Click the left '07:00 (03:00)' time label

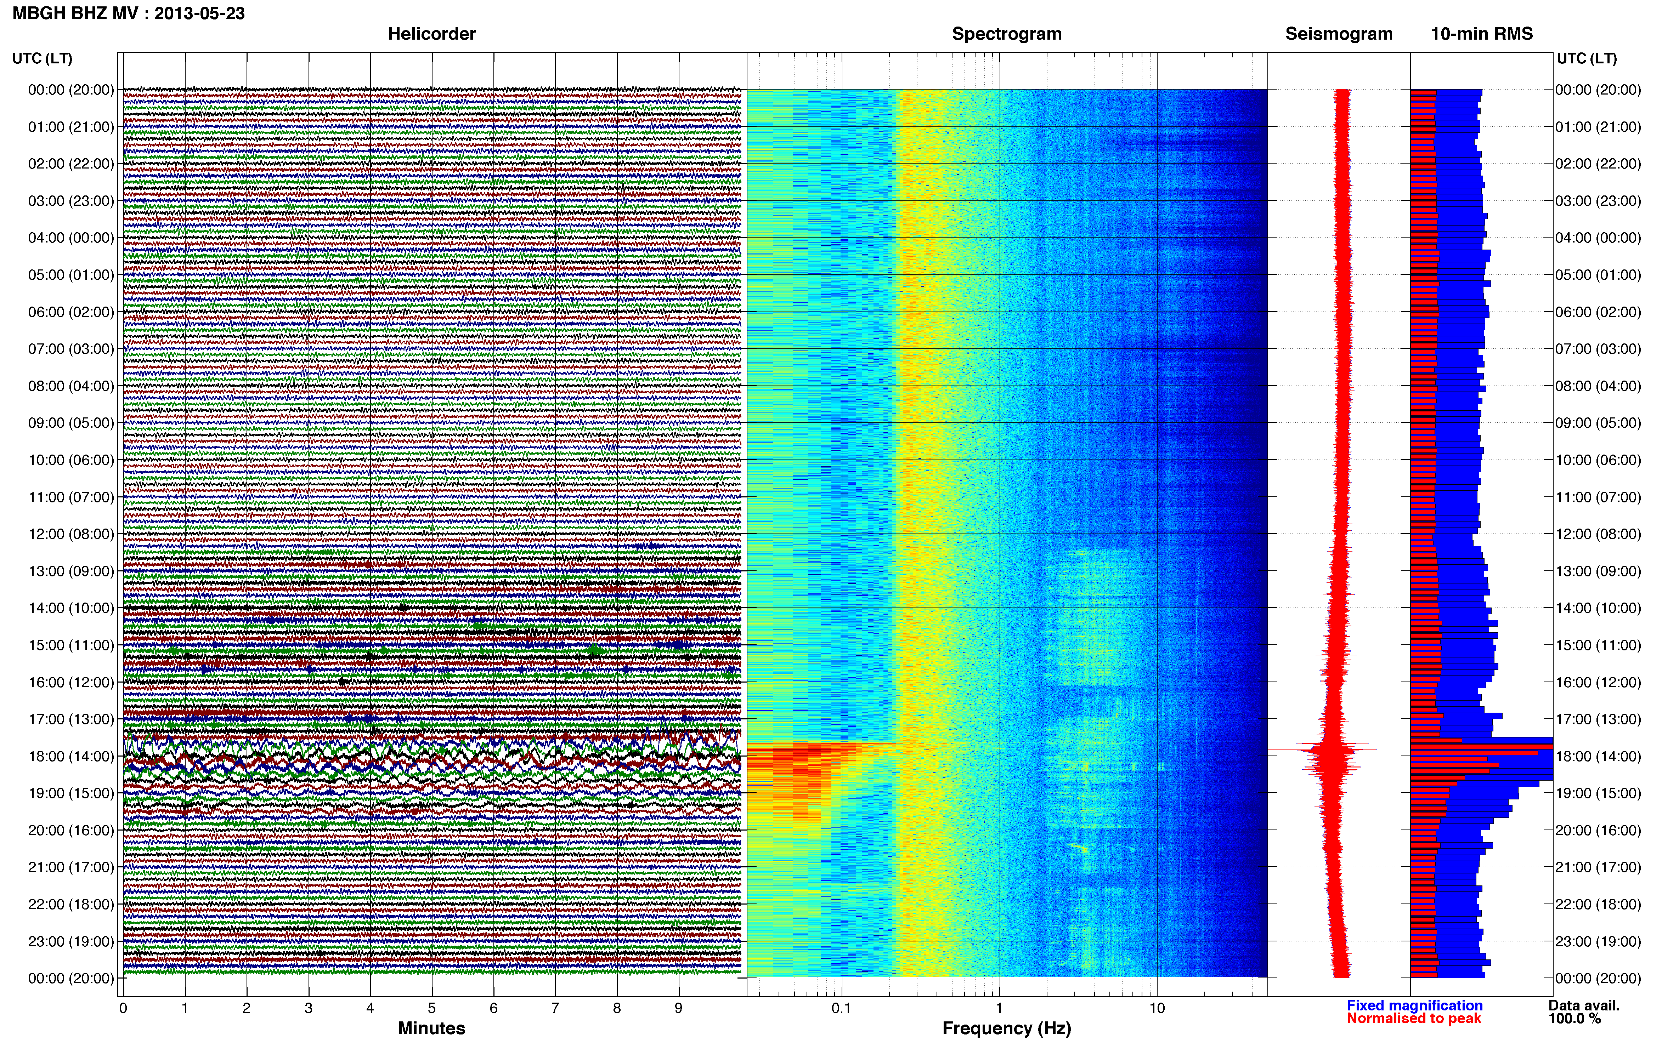pos(71,348)
